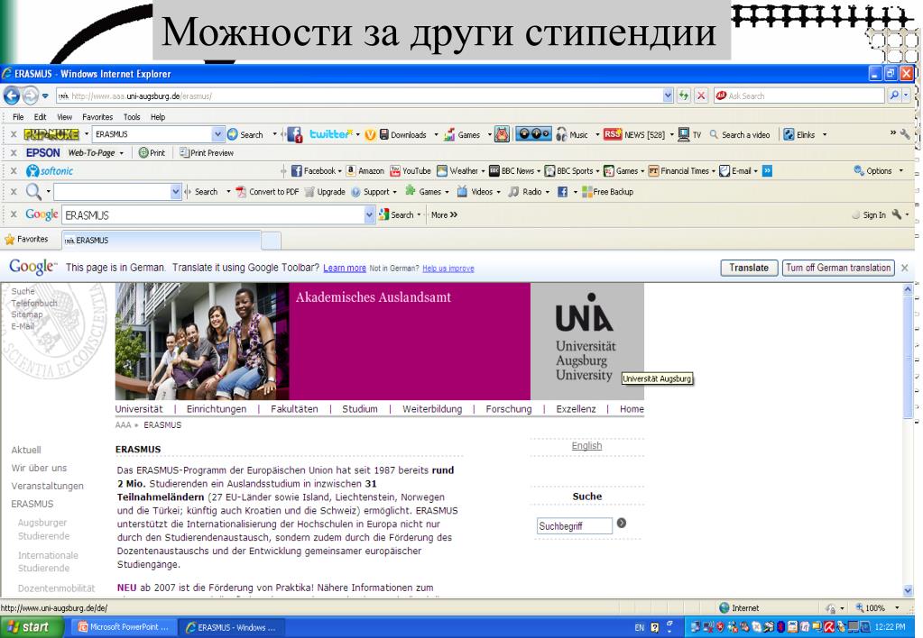
Task: Click the Upgrade toolbar button
Action: 325,192
